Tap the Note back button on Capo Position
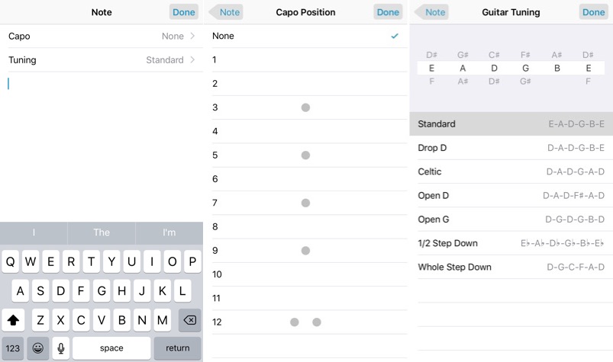The image size is (613, 362). pyautogui.click(x=226, y=12)
